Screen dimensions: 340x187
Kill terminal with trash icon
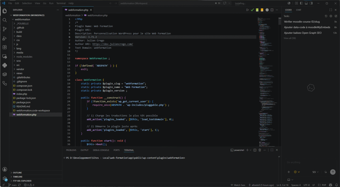pos(260,150)
